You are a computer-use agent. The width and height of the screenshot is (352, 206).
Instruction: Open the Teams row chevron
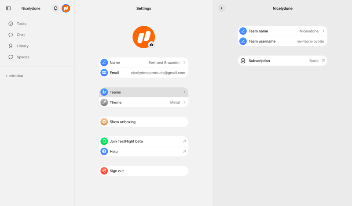[184, 92]
